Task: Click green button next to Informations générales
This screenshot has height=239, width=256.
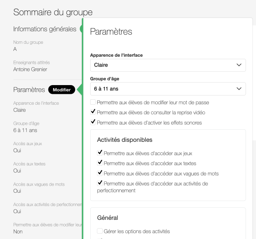Action: pyautogui.click(x=81, y=29)
